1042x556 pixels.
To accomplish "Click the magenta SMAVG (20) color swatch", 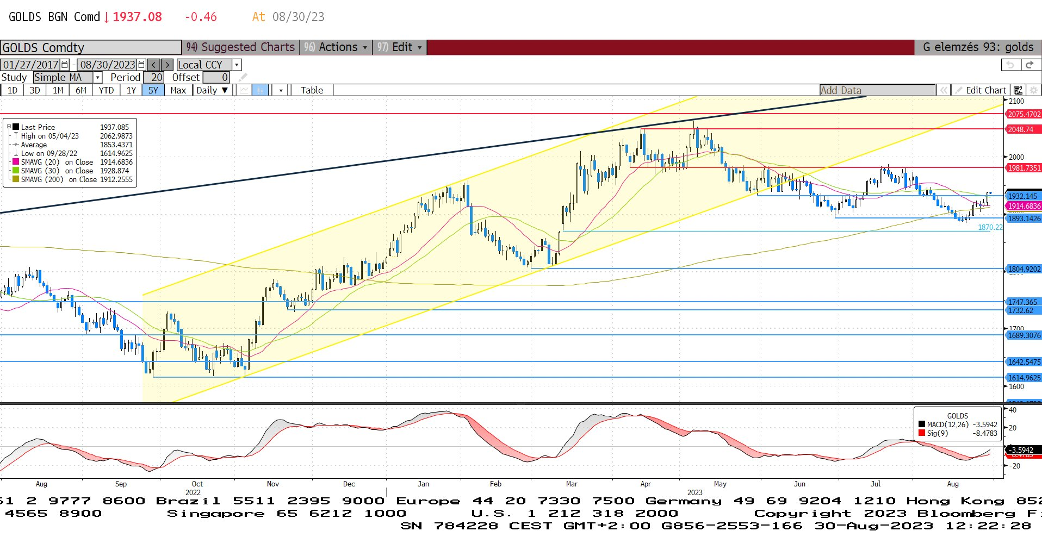I will (16, 162).
